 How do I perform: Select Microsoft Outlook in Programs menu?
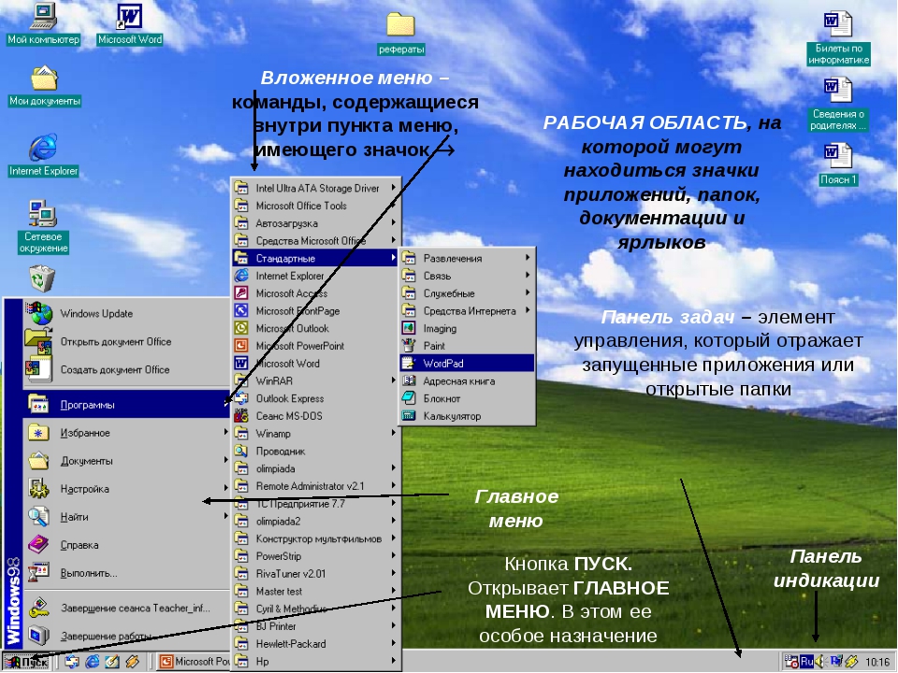[315, 328]
